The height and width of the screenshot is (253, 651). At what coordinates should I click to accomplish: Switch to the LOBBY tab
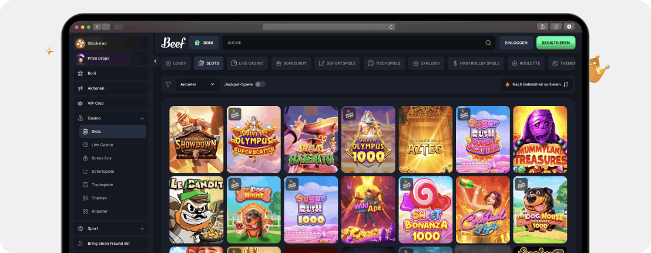click(176, 63)
